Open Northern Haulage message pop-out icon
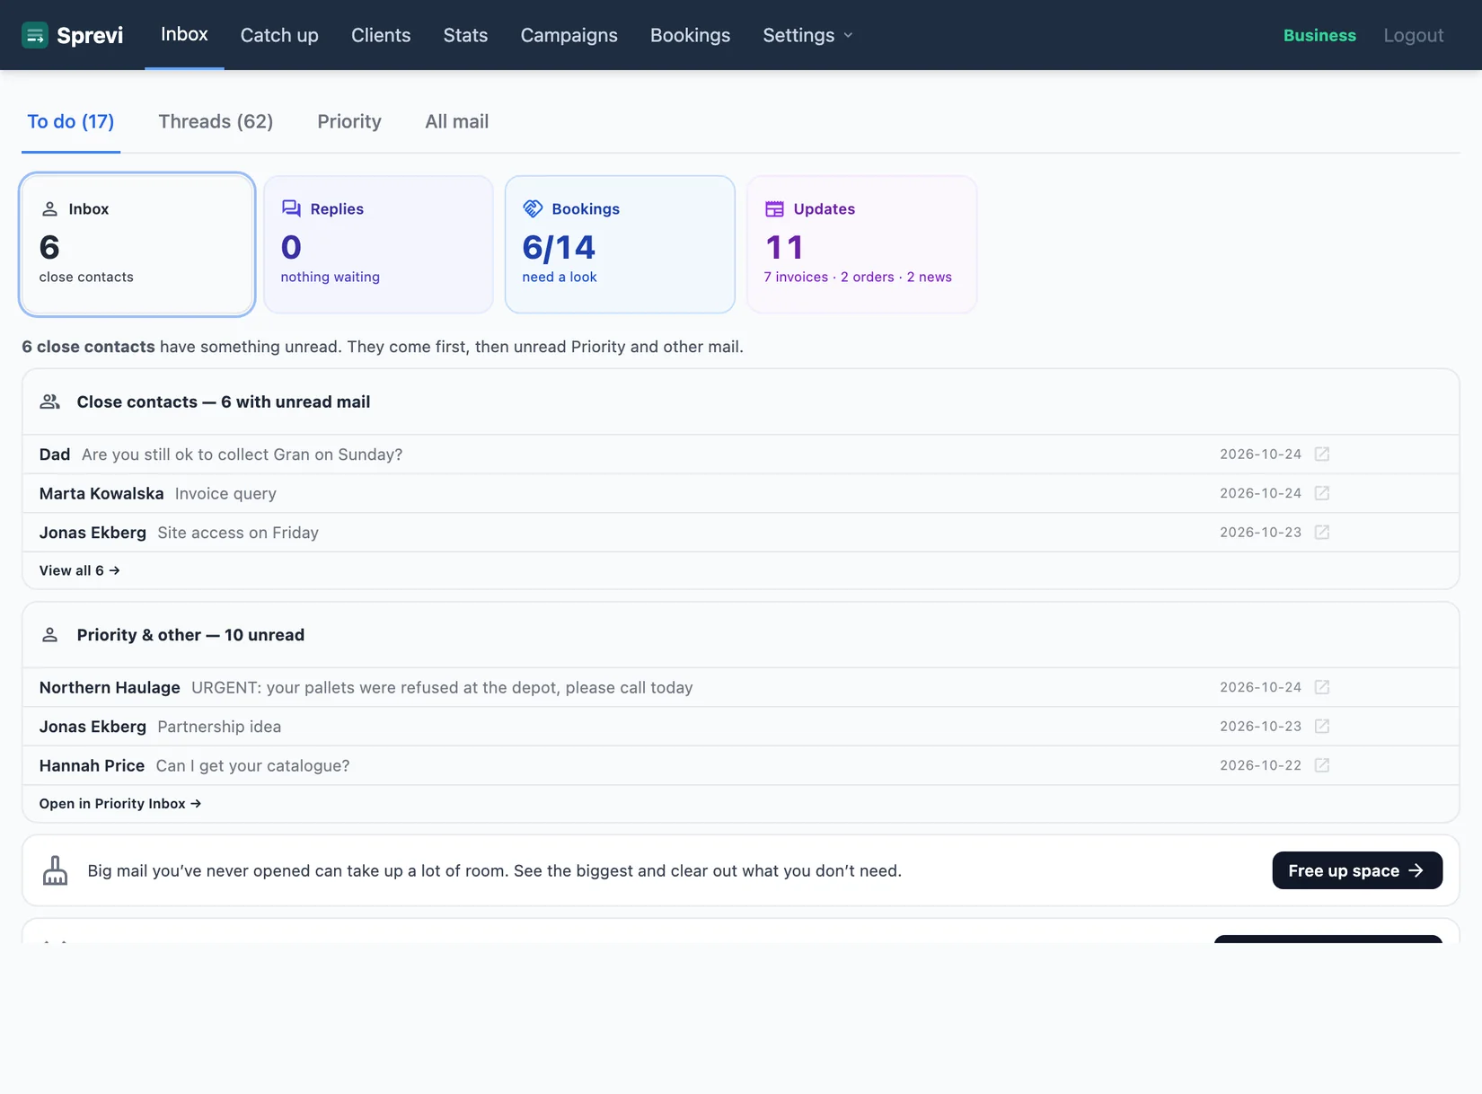 [1321, 687]
